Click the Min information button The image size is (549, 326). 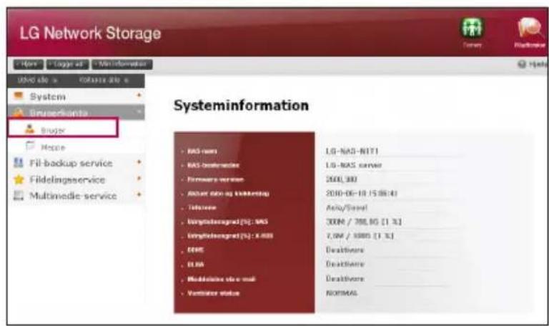[x=122, y=64]
